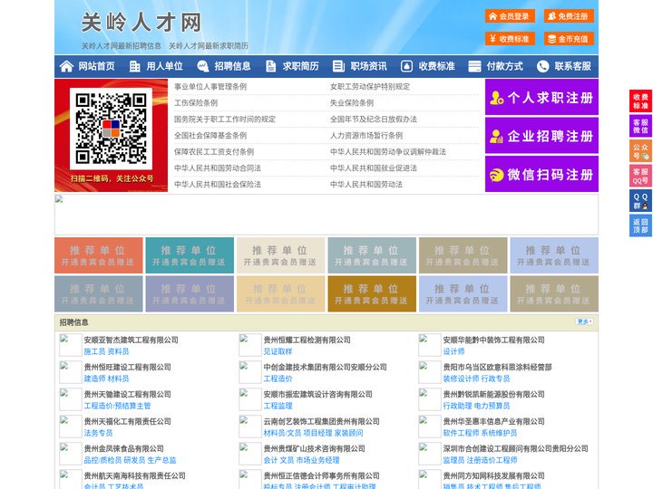Open link 失业保险条例

coord(352,102)
